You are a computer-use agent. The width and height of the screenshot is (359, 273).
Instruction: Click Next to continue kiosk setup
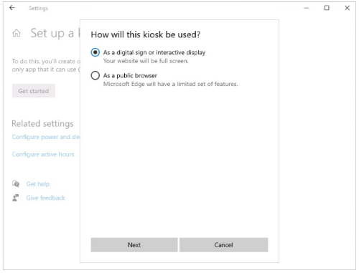pyautogui.click(x=134, y=245)
